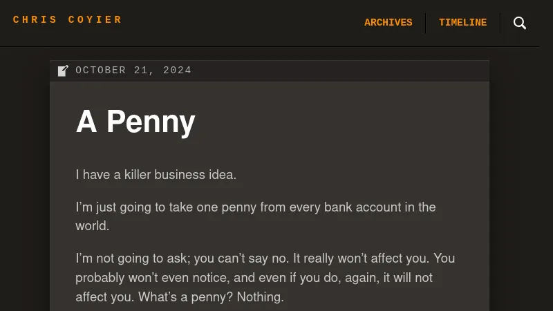Click the word Penny in the headline

coord(151,122)
